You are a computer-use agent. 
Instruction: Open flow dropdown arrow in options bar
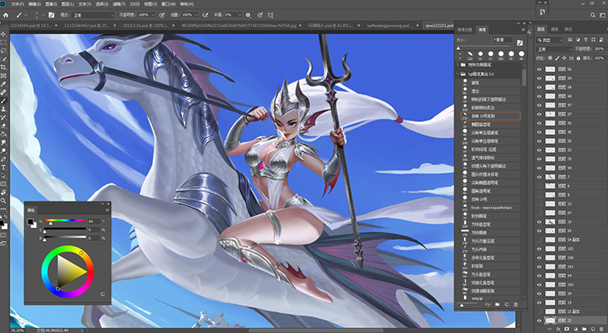(196, 15)
